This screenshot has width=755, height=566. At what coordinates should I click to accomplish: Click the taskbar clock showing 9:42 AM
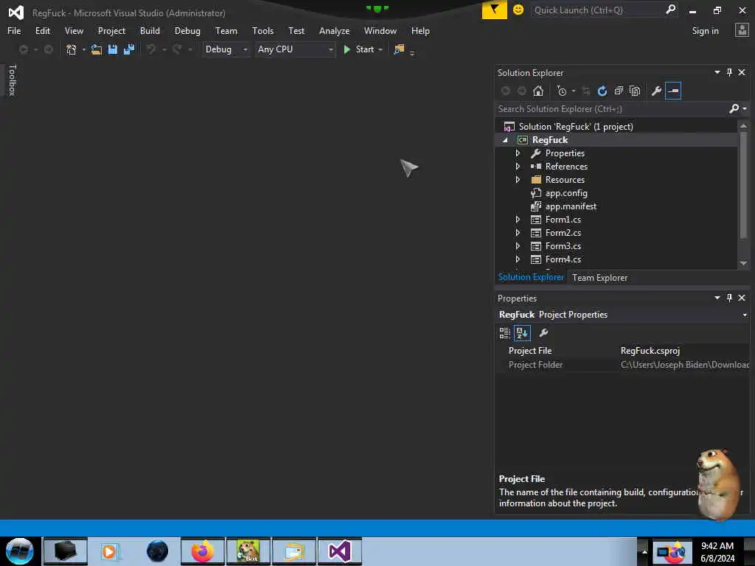(717, 552)
